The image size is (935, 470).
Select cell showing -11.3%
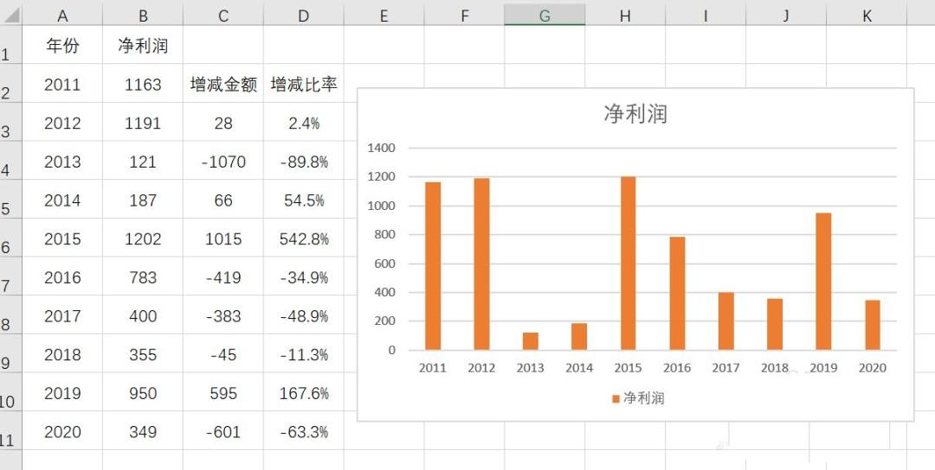pyautogui.click(x=304, y=354)
